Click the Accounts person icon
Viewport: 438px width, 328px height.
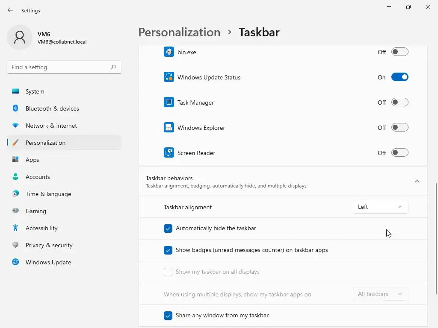point(15,176)
